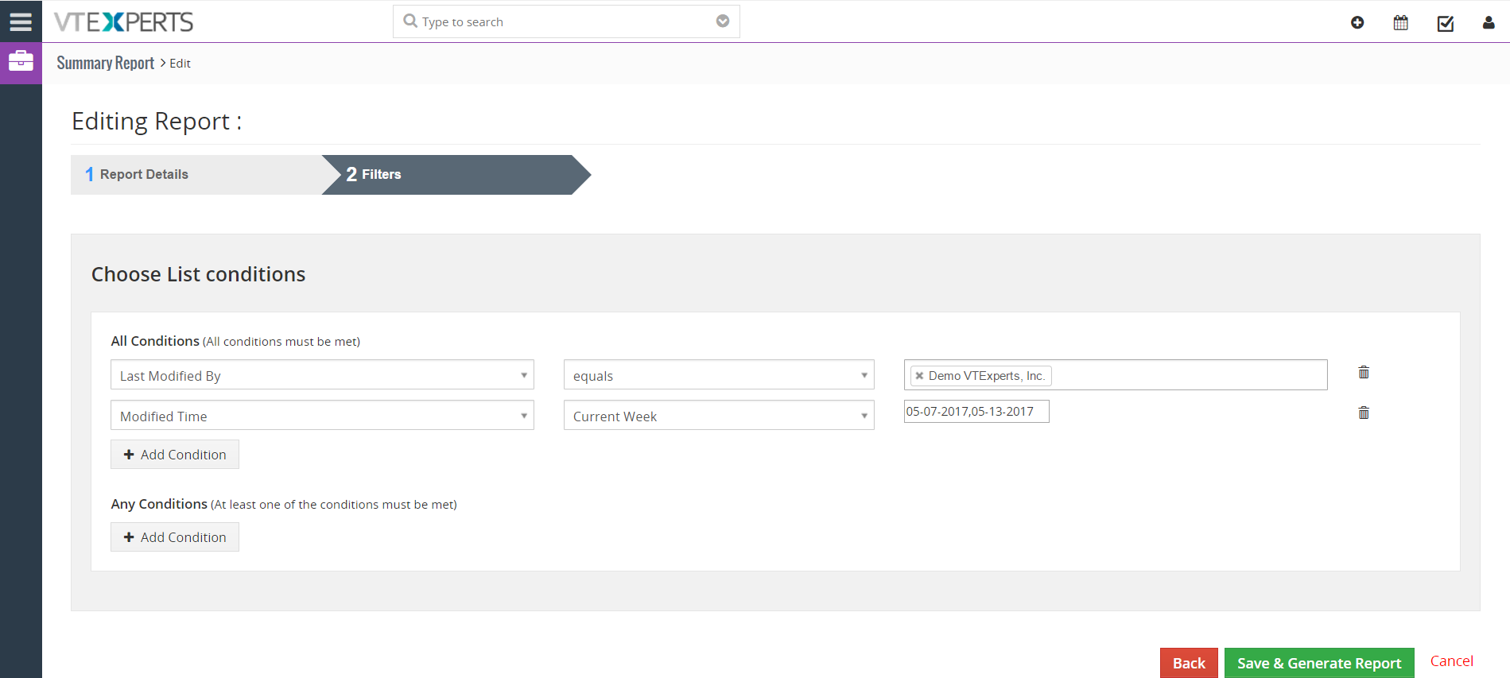Click the Demo VTExperts value input box
Viewport: 1510px width, 678px height.
click(1116, 375)
